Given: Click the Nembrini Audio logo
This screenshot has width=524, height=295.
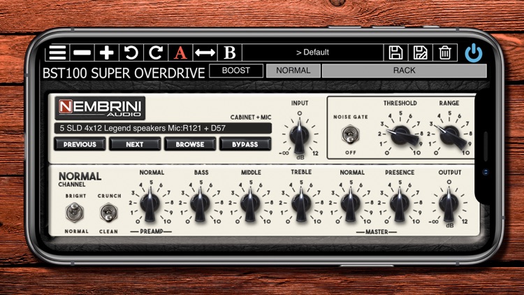Looking at the screenshot, I should (x=100, y=108).
